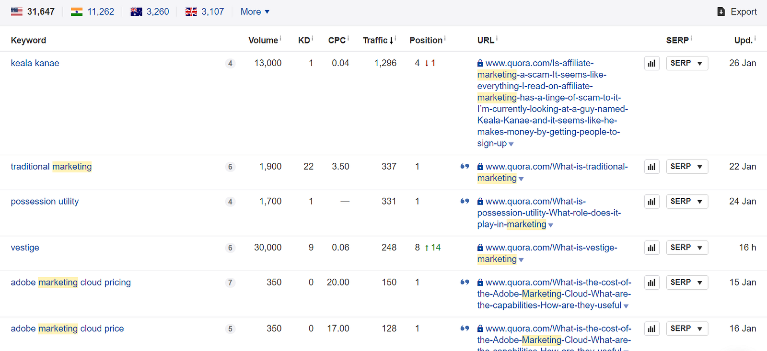This screenshot has width=767, height=351.
Task: Click SERP column info icon
Action: 691,38
